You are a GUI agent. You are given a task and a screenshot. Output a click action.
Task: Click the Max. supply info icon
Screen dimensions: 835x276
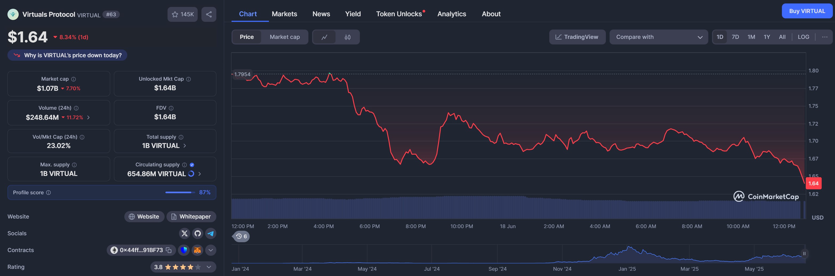tap(74, 165)
